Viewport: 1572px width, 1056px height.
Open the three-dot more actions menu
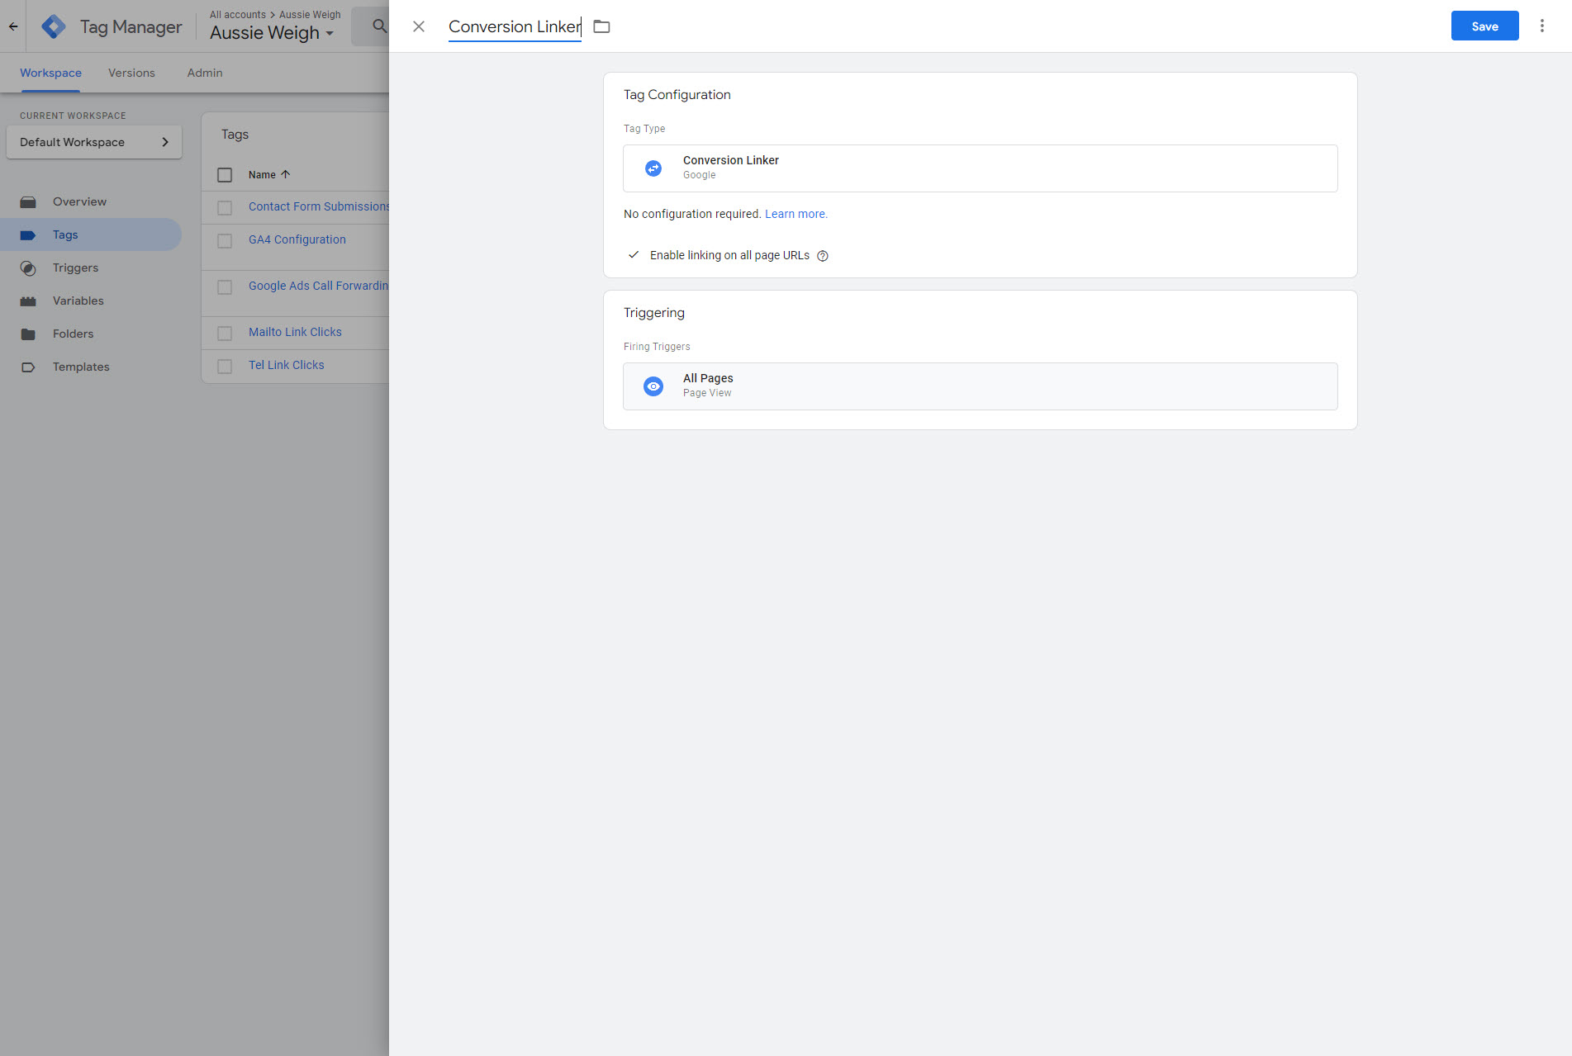pyautogui.click(x=1541, y=26)
